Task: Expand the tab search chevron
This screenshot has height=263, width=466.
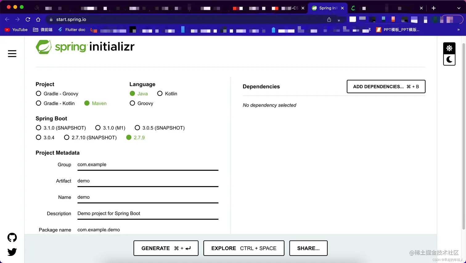Action: click(x=459, y=8)
